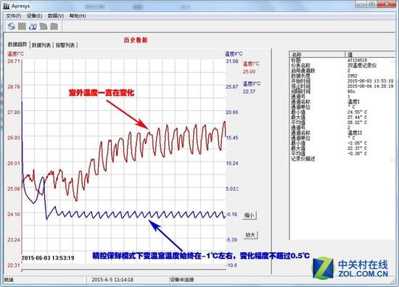Click the horizontal time slider below the chart

coord(124,270)
